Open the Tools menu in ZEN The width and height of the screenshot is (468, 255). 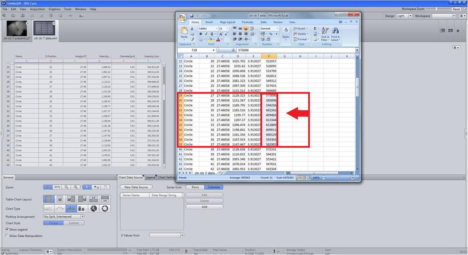coord(68,9)
